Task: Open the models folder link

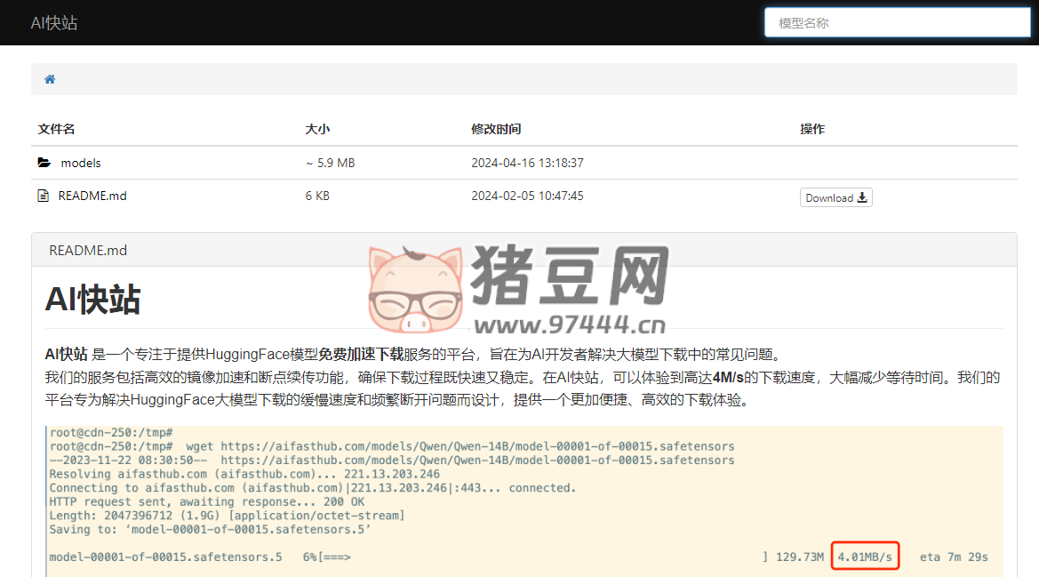Action: (81, 163)
